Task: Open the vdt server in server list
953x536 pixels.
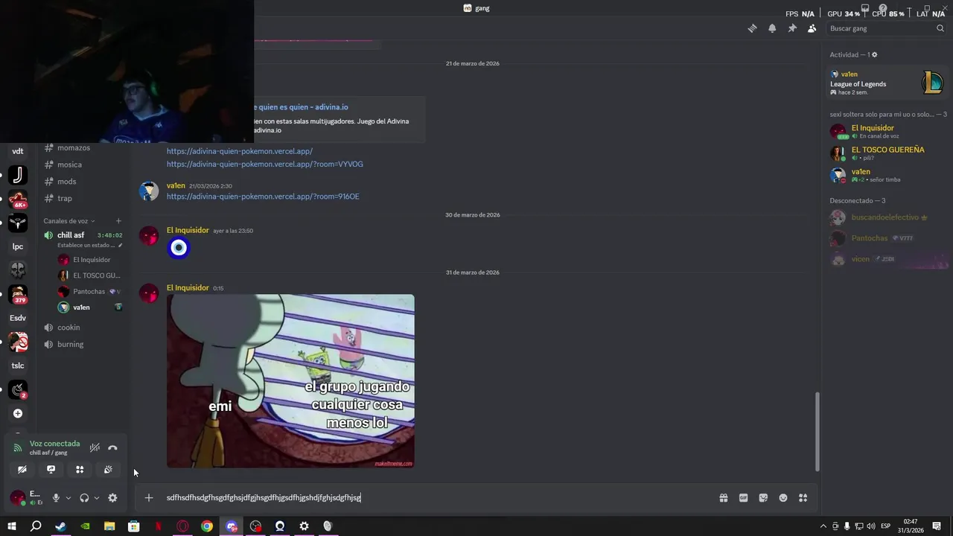Action: click(x=18, y=151)
